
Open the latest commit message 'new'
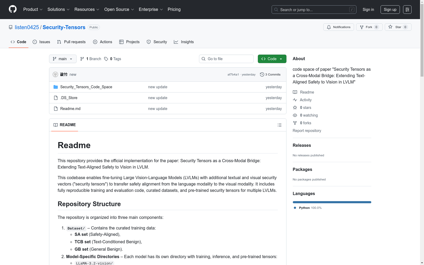(x=73, y=74)
